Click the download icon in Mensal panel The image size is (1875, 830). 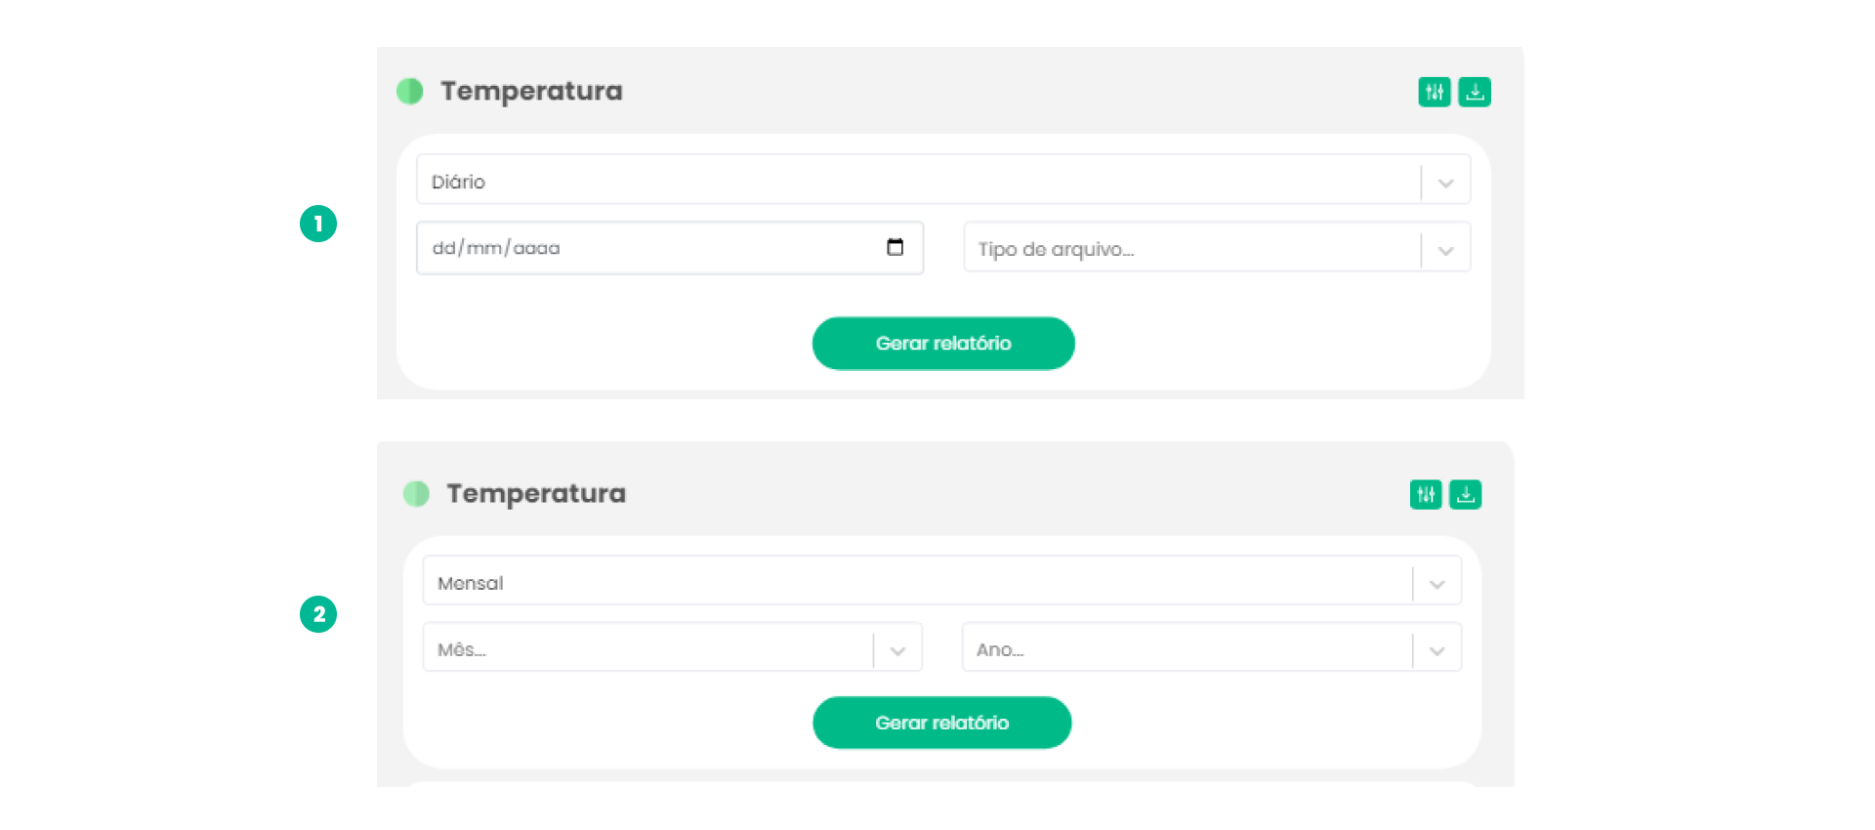pos(1466,494)
